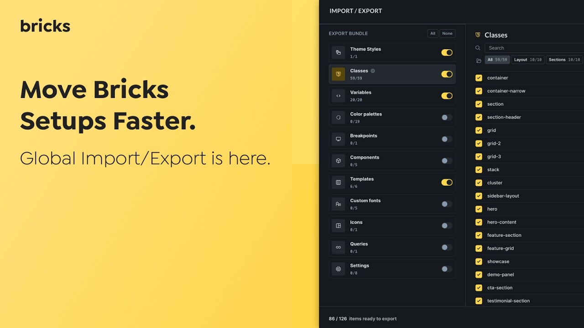Click the Color palettes row icon
This screenshot has height=328, width=584.
[x=339, y=118]
